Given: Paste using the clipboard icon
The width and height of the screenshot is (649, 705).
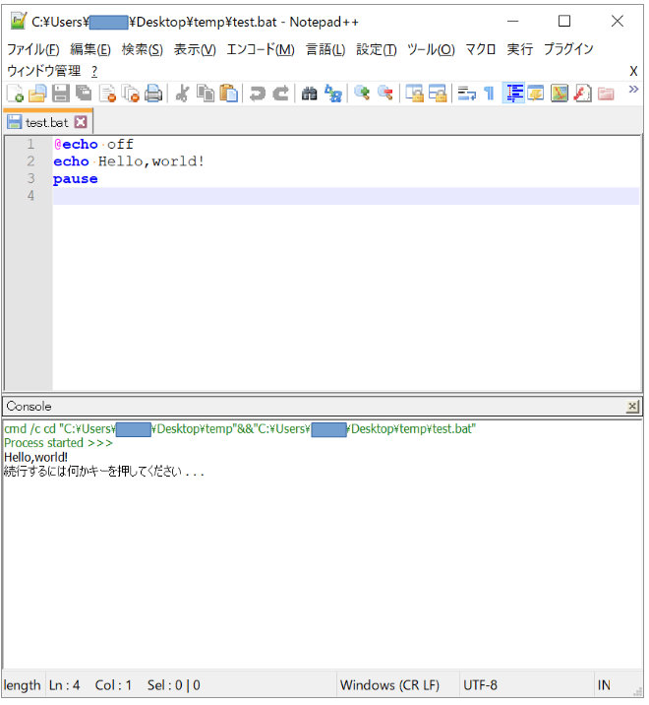Looking at the screenshot, I should point(229,94).
